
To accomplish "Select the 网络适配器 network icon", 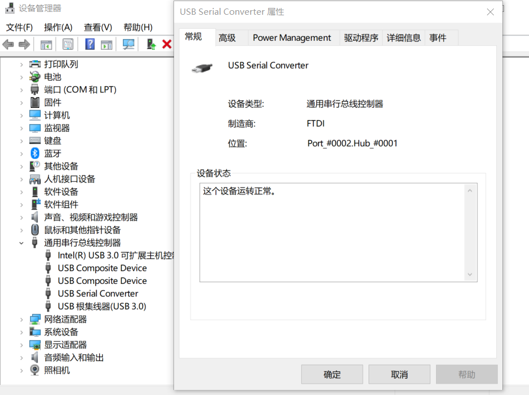I will 35,319.
